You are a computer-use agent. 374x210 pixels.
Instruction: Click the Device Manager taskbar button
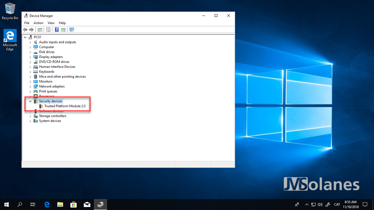click(x=100, y=205)
